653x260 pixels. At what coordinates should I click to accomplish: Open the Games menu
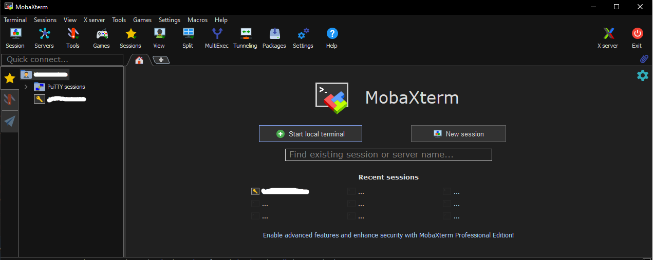pos(142,20)
